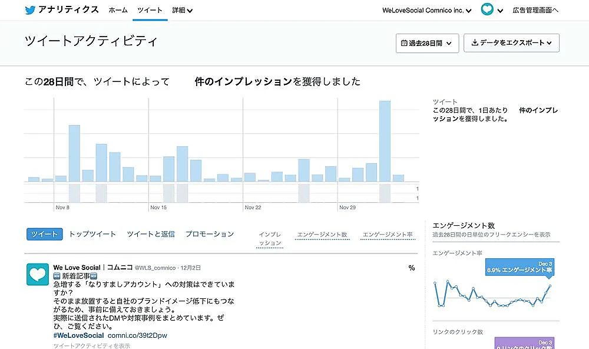Click the Nov 15 axis label

tap(158, 208)
